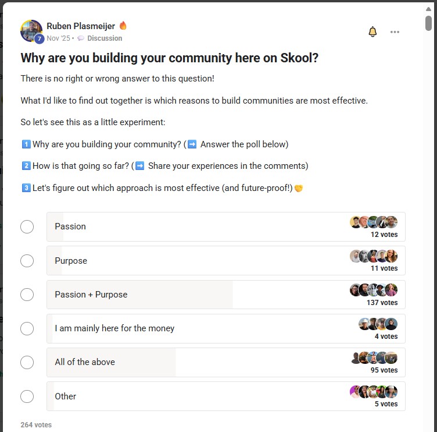Click voter avatars on the Purpose option
This screenshot has height=432, width=437.
point(374,256)
